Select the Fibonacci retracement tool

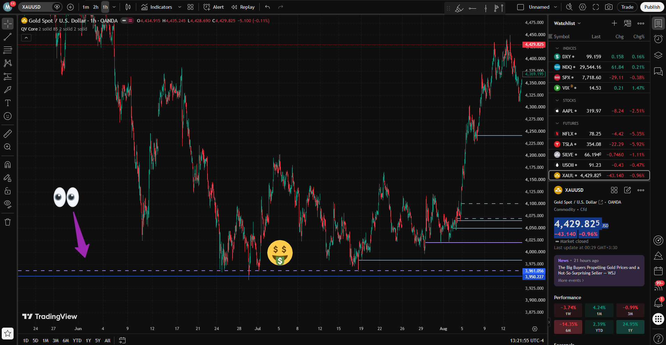[8, 50]
